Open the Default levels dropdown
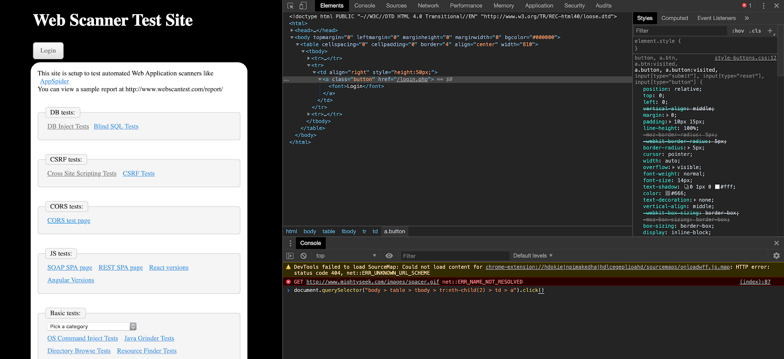This screenshot has height=359, width=784. click(x=533, y=256)
